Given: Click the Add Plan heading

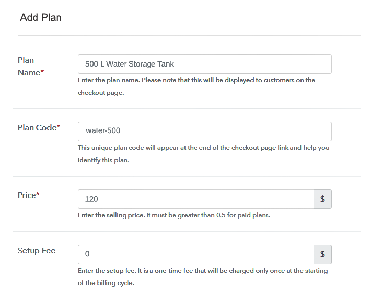Looking at the screenshot, I should [x=41, y=18].
